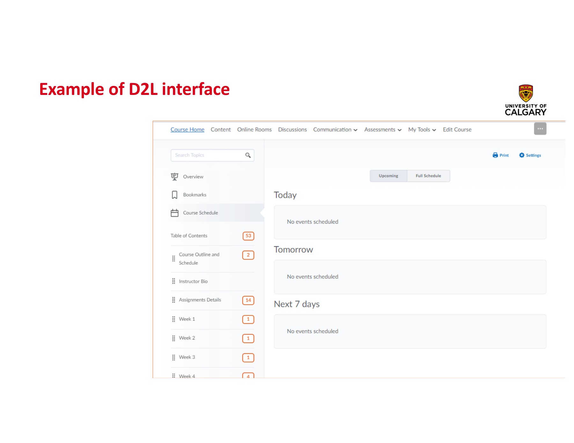The height and width of the screenshot is (443, 574).
Task: Click the Settings gear icon
Action: tap(522, 155)
